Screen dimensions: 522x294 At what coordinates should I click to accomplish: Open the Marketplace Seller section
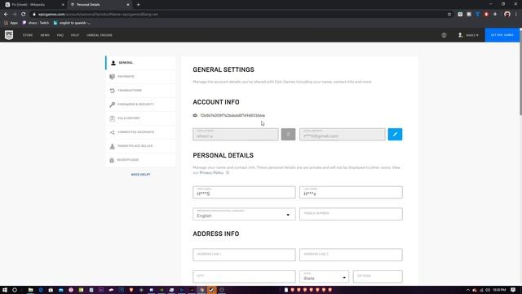[x=140, y=146]
